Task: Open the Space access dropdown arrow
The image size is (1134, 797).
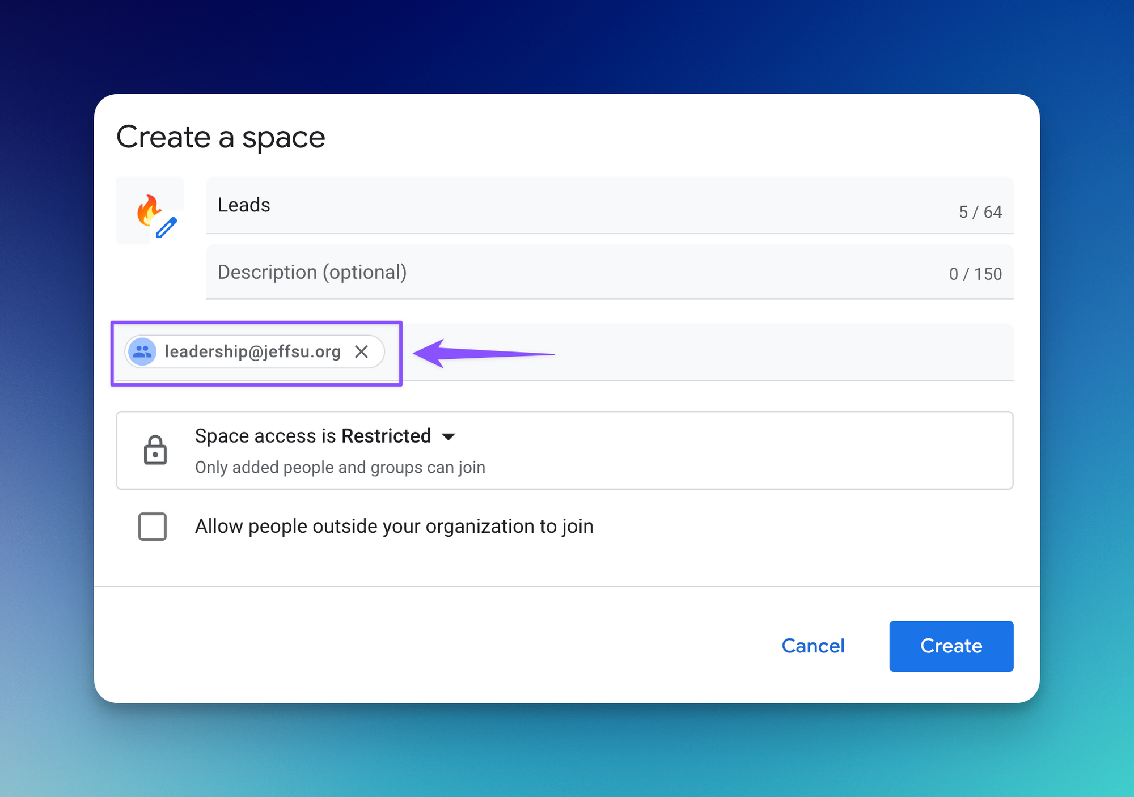Action: click(448, 436)
